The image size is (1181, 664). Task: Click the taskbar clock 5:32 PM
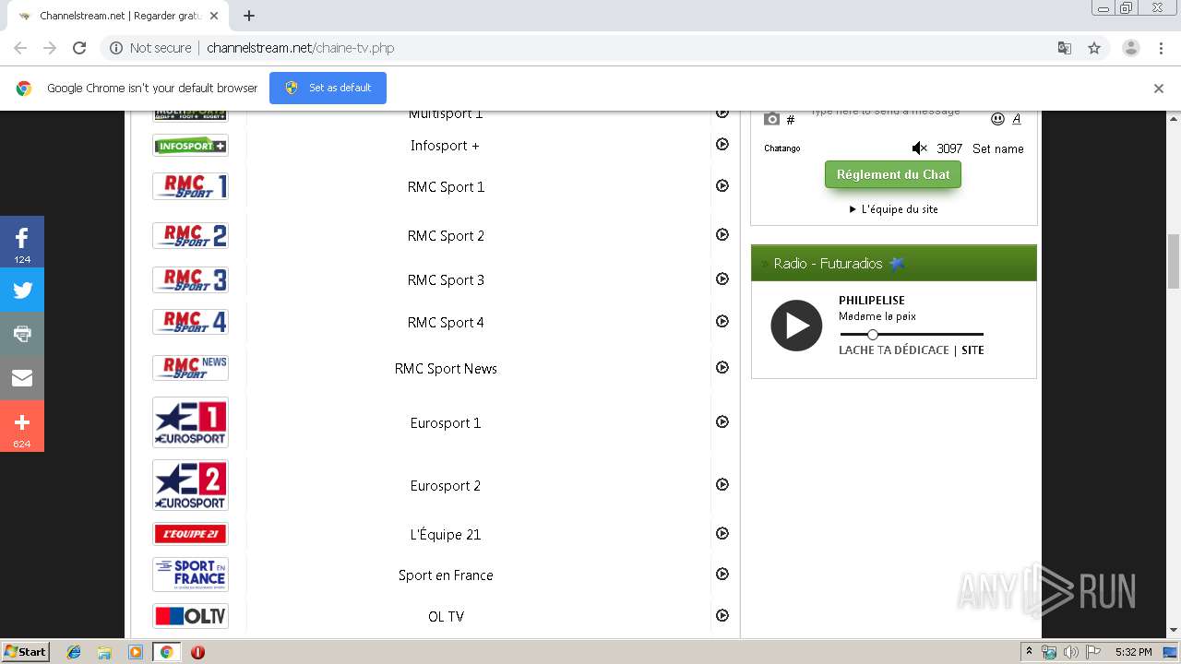pyautogui.click(x=1133, y=652)
